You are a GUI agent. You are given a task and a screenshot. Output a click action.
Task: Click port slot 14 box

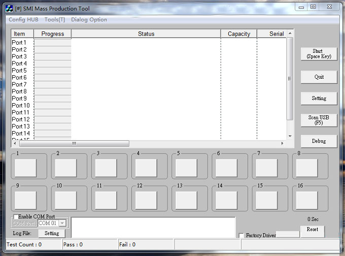click(226, 200)
